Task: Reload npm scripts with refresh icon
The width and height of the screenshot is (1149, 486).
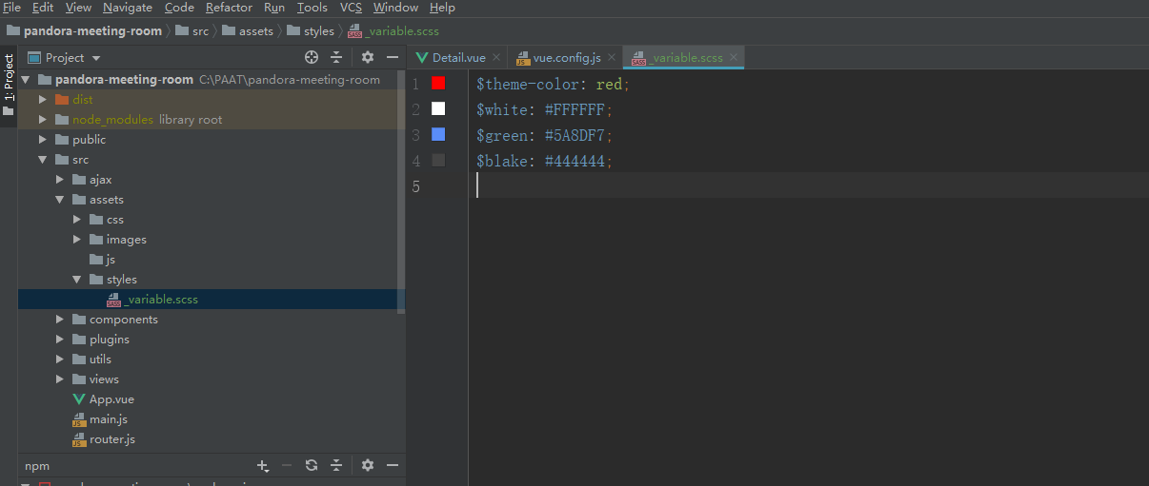Action: click(312, 465)
